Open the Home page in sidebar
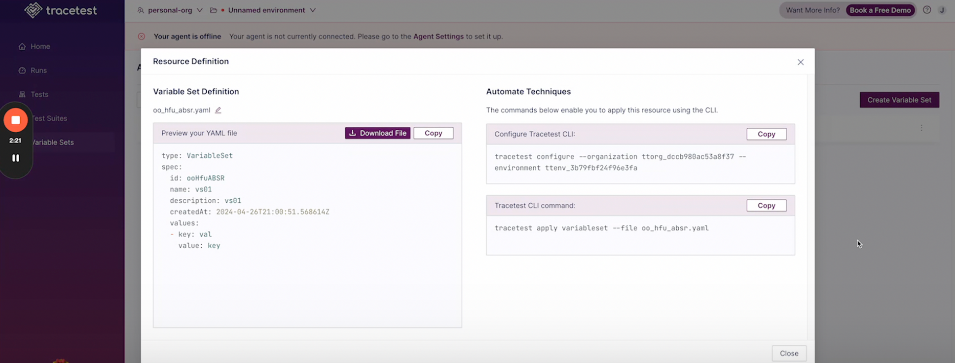955x363 pixels. (40, 46)
